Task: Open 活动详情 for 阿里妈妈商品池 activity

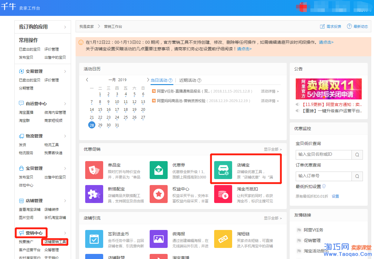Action: point(270,101)
